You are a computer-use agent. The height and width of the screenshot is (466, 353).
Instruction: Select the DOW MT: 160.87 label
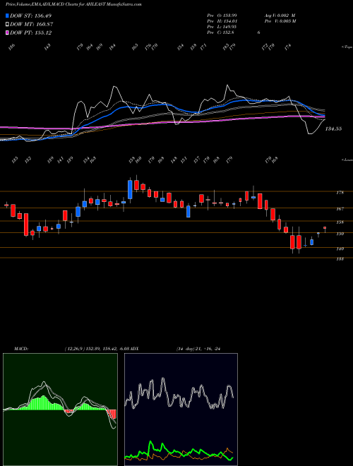(32, 25)
